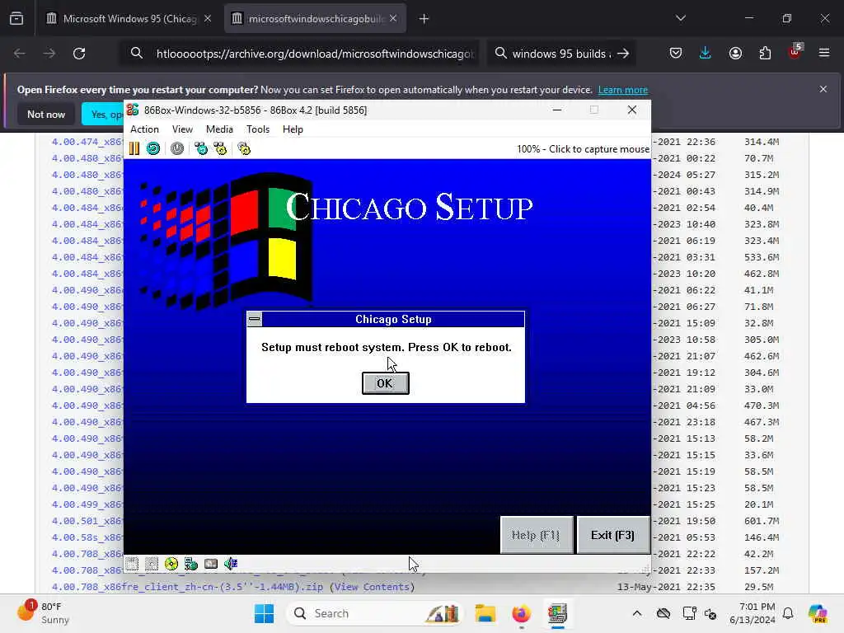844x633 pixels.
Task: Open the Action menu in 86Box
Action: [144, 129]
